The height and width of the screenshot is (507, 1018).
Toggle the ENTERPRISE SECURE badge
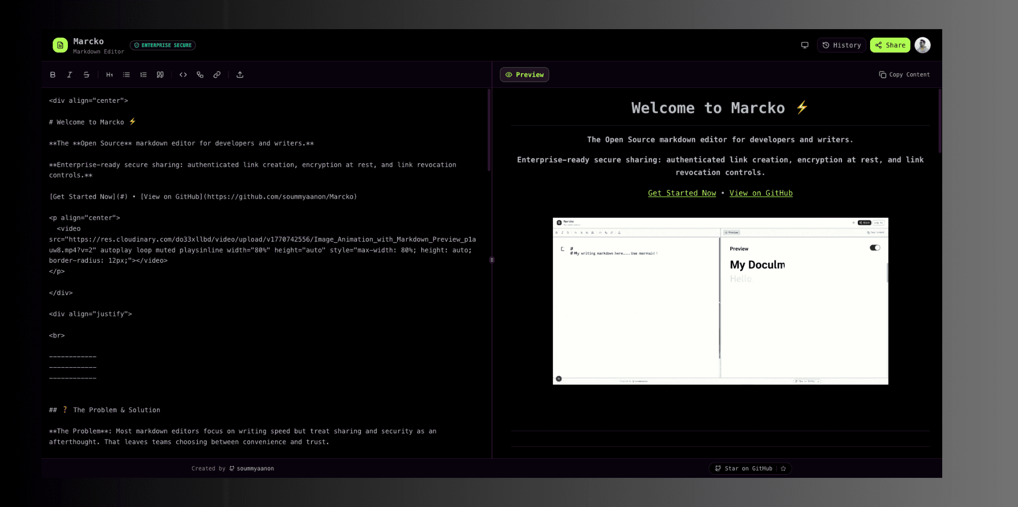tap(163, 45)
